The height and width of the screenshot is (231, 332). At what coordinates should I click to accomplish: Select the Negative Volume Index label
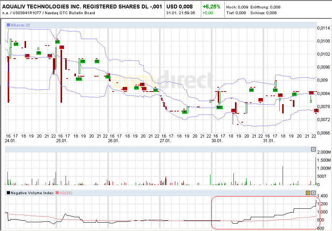[32, 193]
